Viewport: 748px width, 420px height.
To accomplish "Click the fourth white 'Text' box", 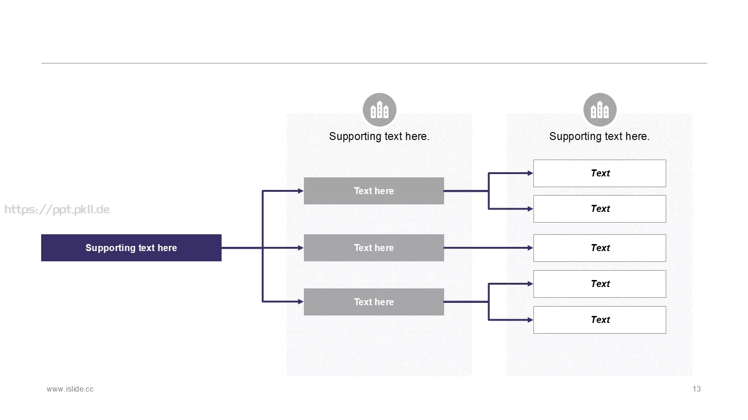I will [600, 284].
